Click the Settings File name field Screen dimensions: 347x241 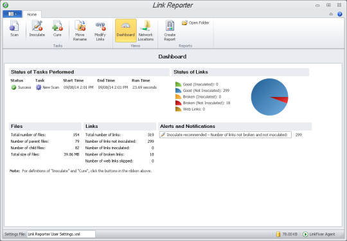pos(61,234)
